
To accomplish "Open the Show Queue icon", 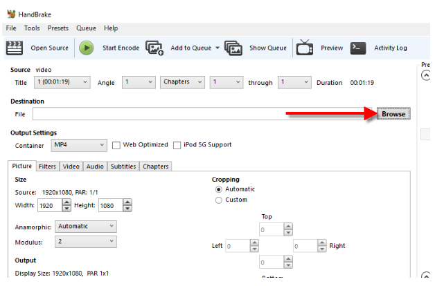I will click(x=233, y=48).
